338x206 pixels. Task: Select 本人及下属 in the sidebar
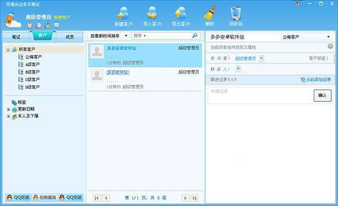tap(28, 116)
